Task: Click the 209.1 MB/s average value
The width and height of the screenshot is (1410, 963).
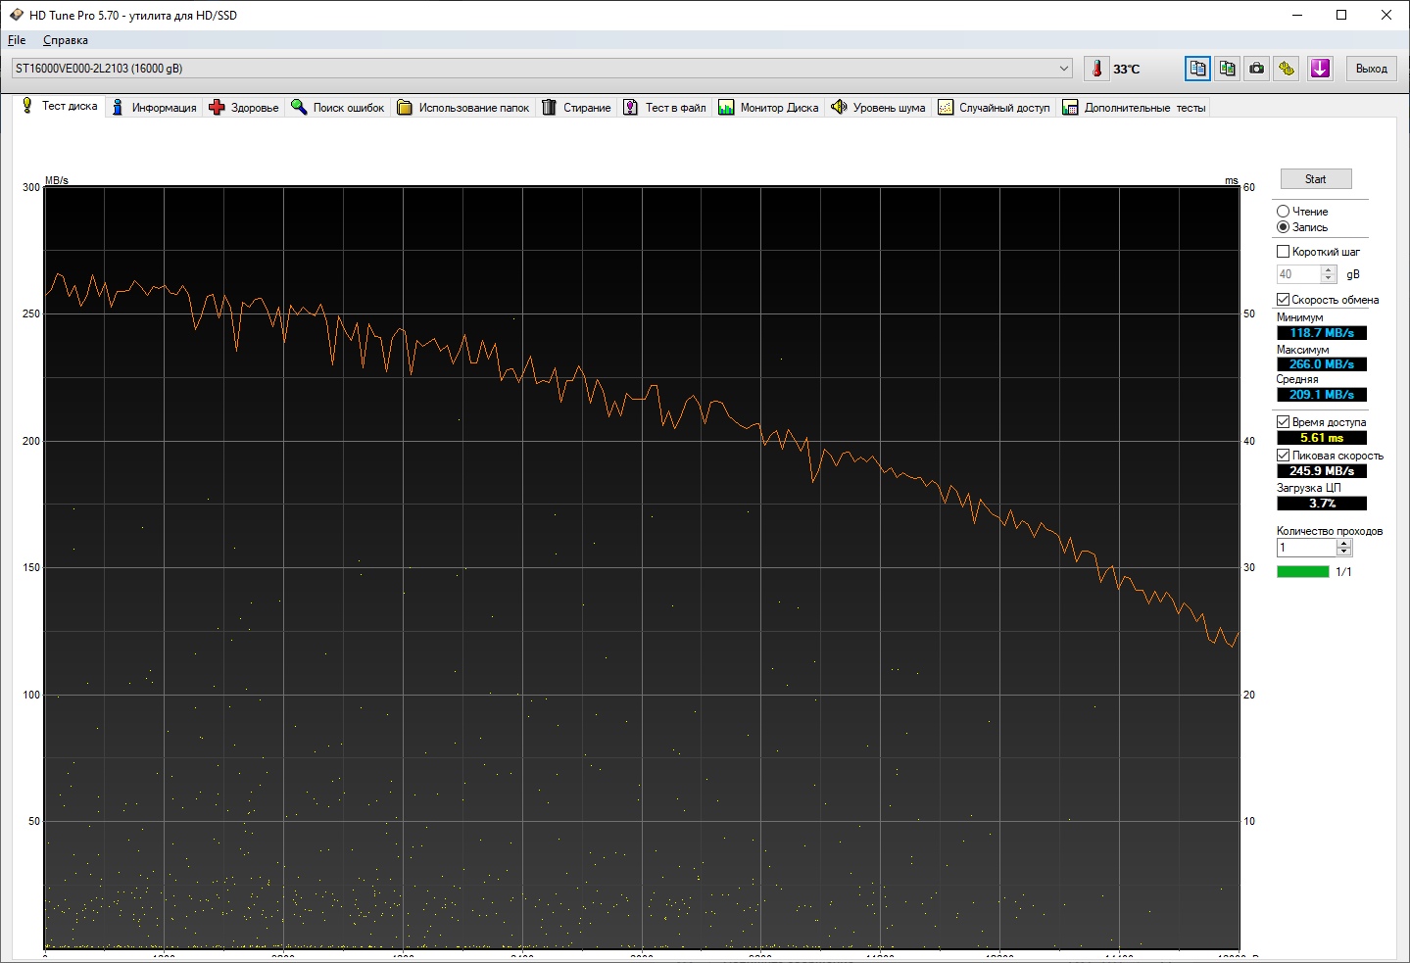Action: pyautogui.click(x=1322, y=395)
